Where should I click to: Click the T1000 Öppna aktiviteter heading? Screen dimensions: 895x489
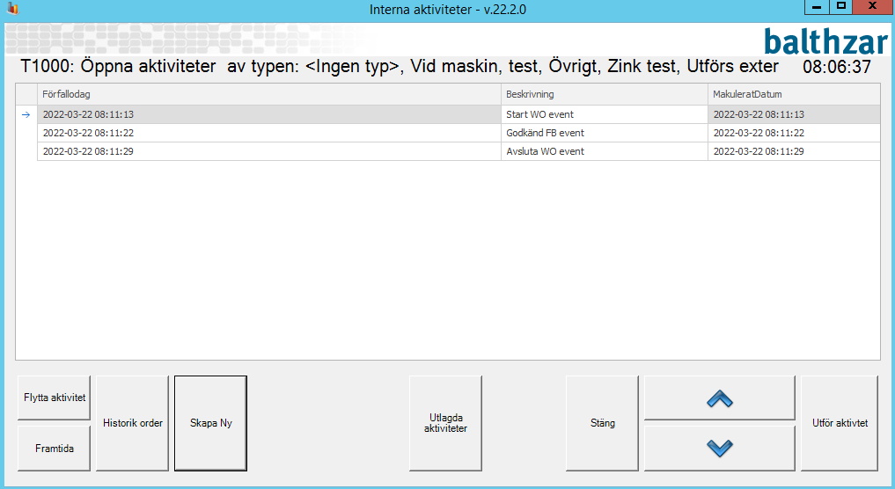tap(400, 66)
